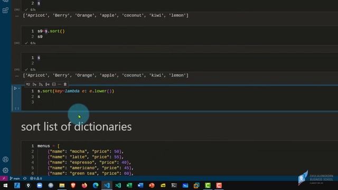Open Windows Start menu
Image resolution: width=338 pixels, height=190 pixels.
point(5,185)
